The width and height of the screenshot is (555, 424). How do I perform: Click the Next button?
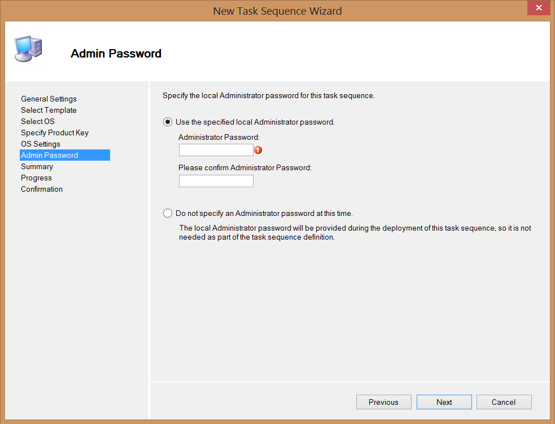444,402
